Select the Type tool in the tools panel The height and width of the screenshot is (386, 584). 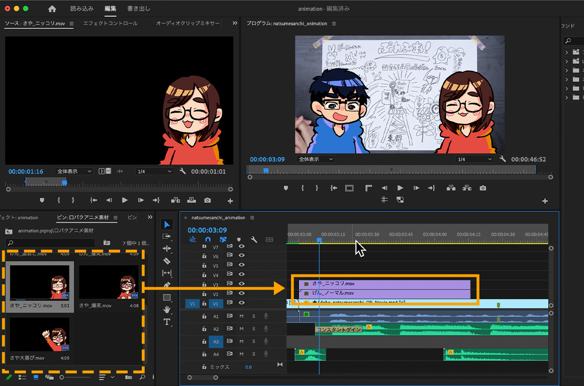[167, 322]
